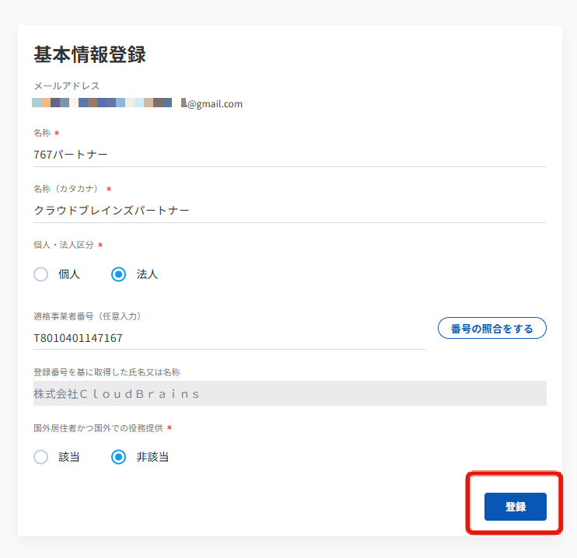Click the クラウドブレインズパートナー katakana name field
577x558 pixels.
[x=289, y=210]
